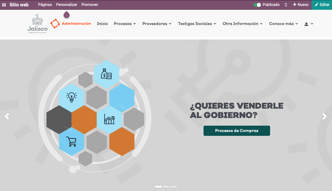Click the Nuevo button

click(301, 5)
